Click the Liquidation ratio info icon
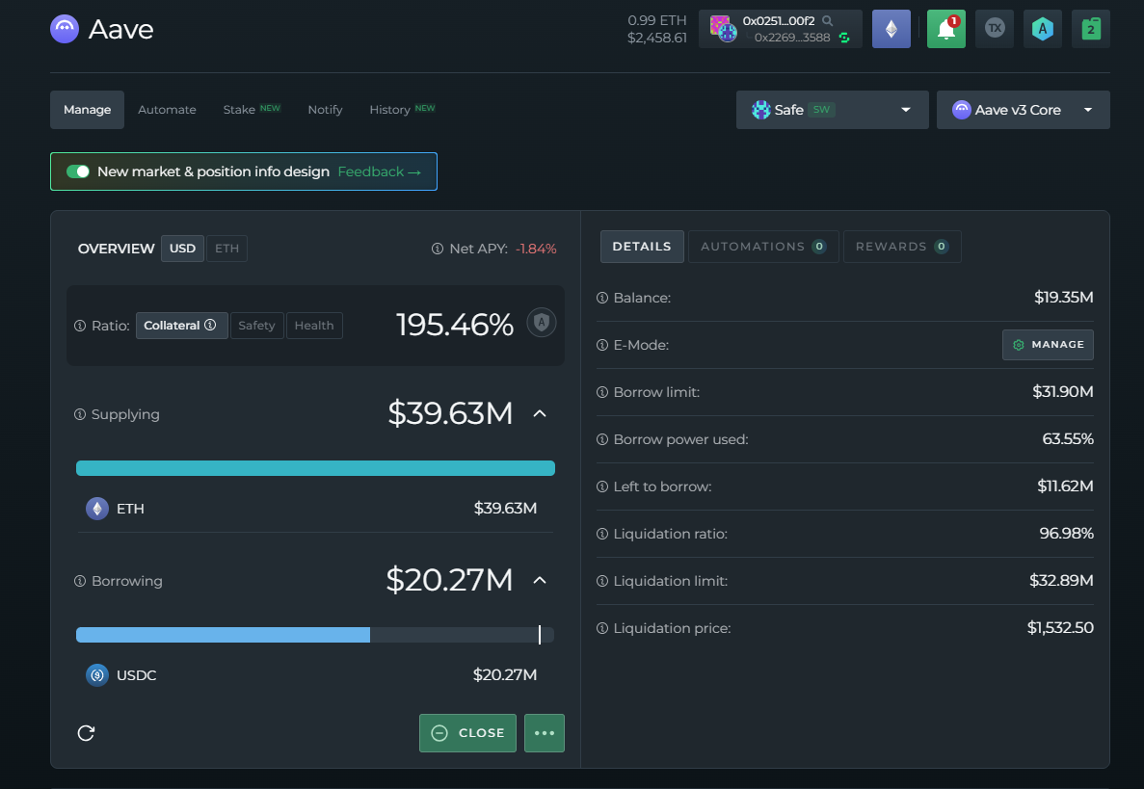The width and height of the screenshot is (1144, 789). pos(602,534)
